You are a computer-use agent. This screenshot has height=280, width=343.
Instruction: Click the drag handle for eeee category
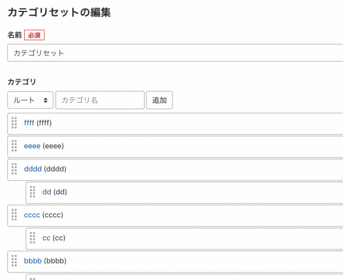click(14, 146)
